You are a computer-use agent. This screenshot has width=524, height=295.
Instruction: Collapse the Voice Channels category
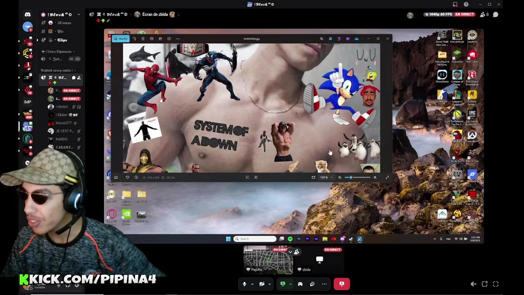click(x=59, y=52)
